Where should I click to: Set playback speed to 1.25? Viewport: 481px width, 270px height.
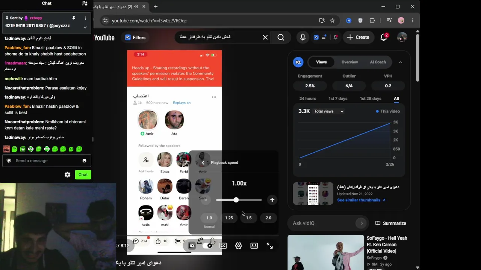[229, 218]
